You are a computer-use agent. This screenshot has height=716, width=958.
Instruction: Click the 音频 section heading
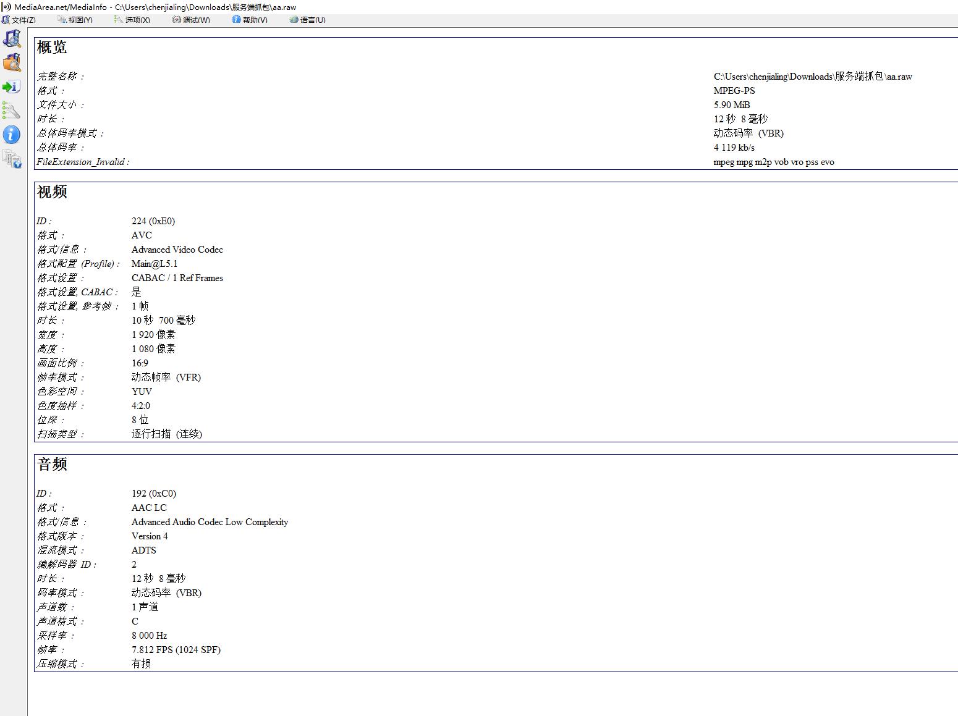pos(52,465)
